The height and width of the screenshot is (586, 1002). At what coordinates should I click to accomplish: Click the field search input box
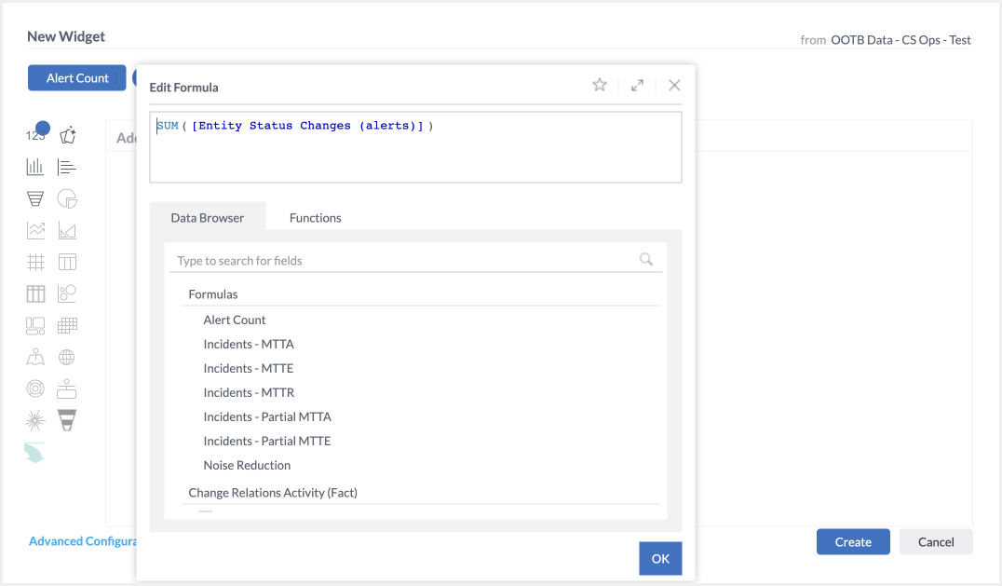pos(400,261)
